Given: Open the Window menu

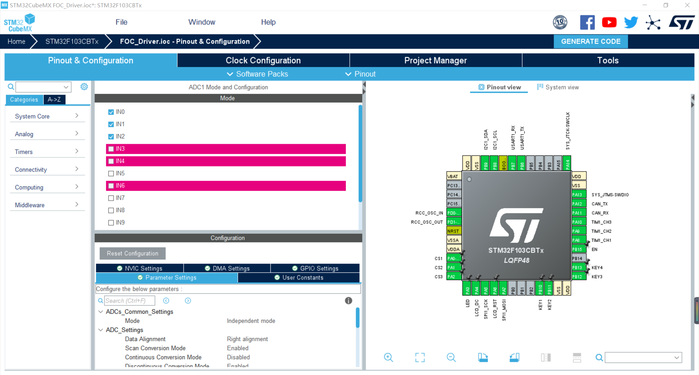Looking at the screenshot, I should click(x=202, y=22).
